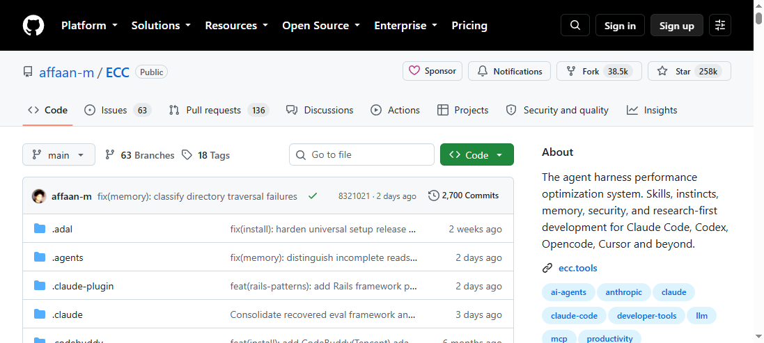Screen dimensions: 764x343
Task: Click the commit history clock icon
Action: click(x=433, y=196)
